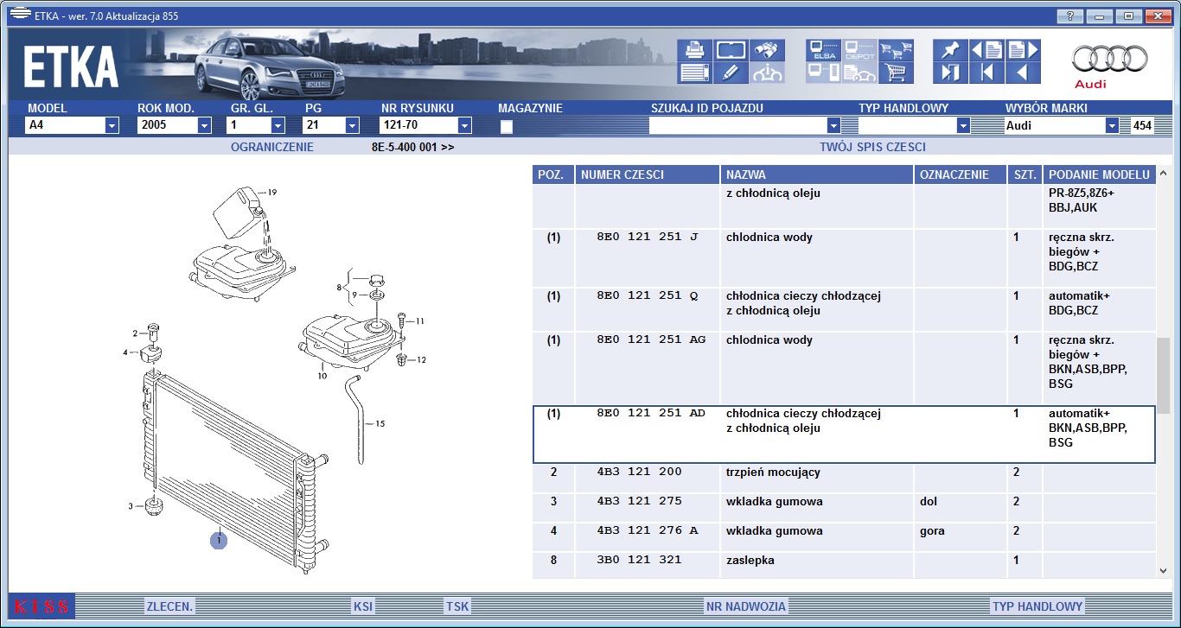
Task: Select the 'zaslepka' row name
Action: [750, 561]
